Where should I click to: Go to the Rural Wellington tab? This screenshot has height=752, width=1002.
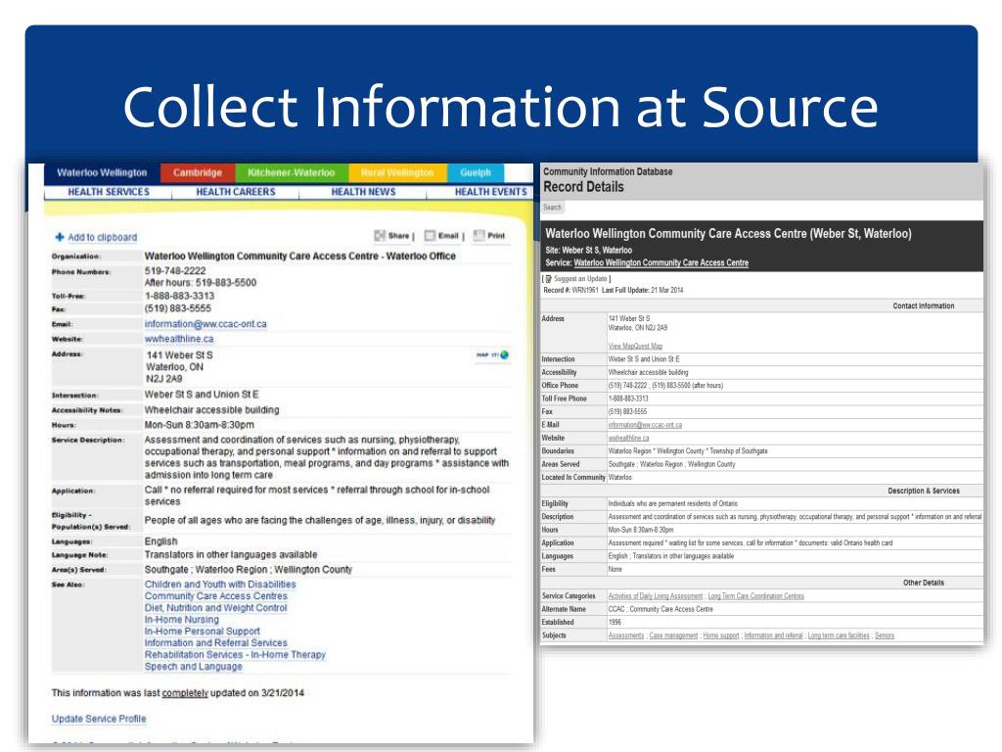(x=397, y=172)
